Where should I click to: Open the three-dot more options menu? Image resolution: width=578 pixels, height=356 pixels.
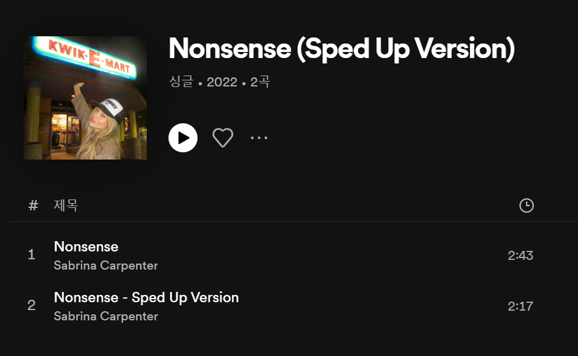tap(259, 138)
